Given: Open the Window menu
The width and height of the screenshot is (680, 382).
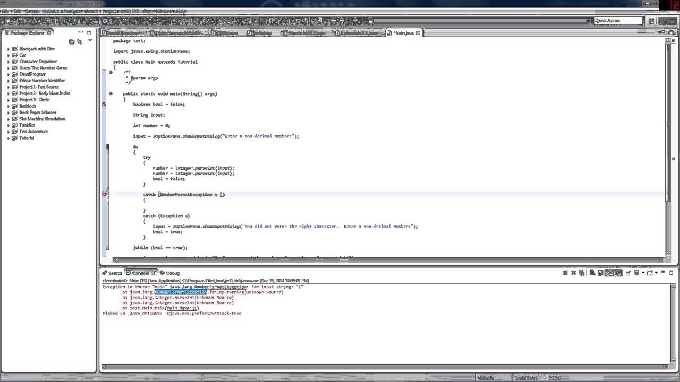Looking at the screenshot, I should coord(164,11).
